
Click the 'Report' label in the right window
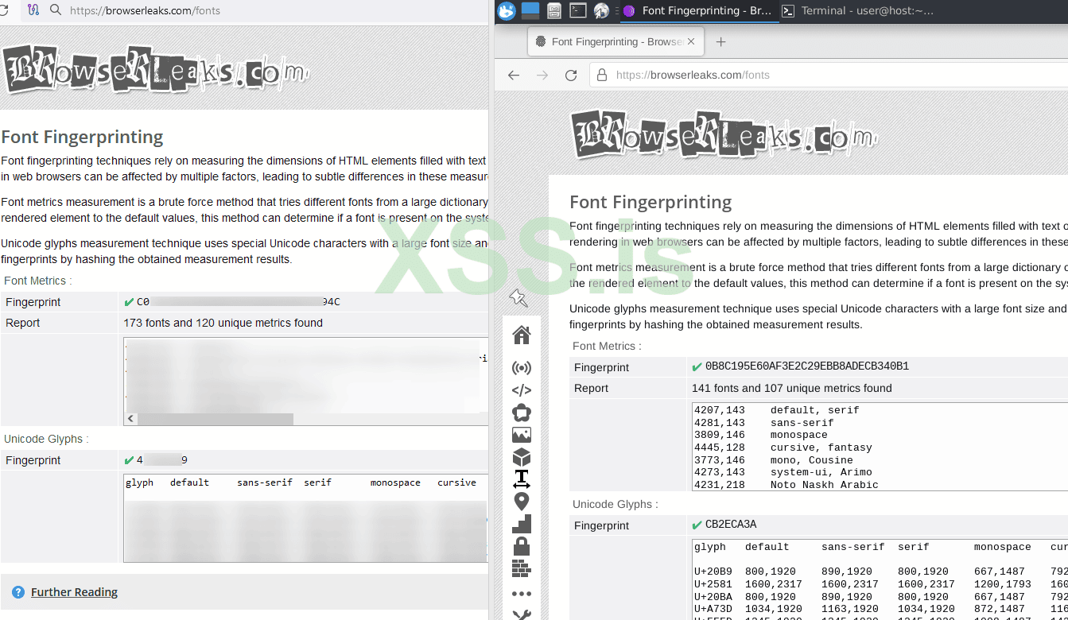[x=591, y=388]
